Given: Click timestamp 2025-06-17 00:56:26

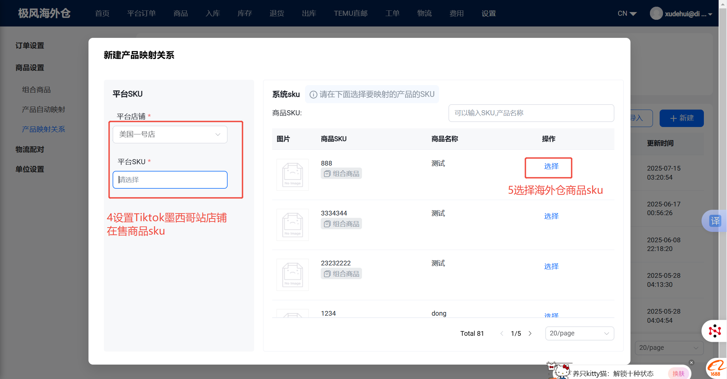Looking at the screenshot, I should coord(664,208).
